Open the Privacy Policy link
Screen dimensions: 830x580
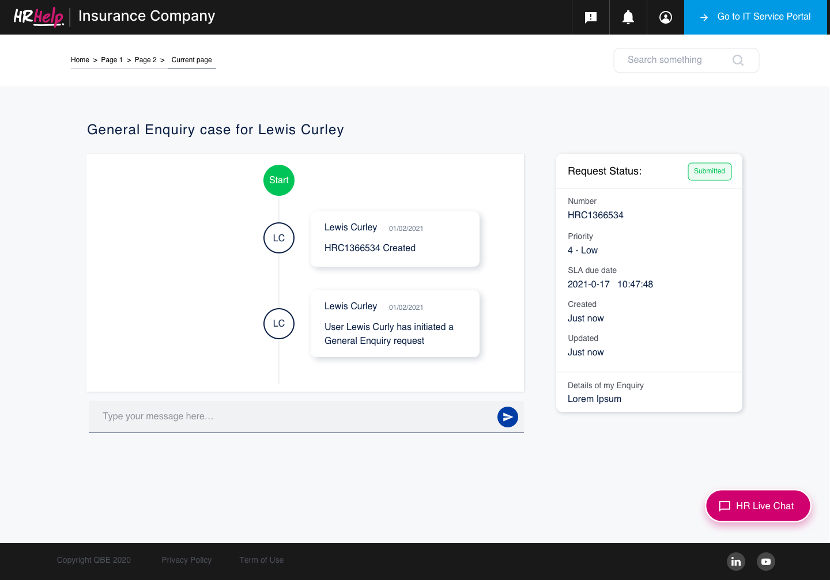(x=186, y=560)
